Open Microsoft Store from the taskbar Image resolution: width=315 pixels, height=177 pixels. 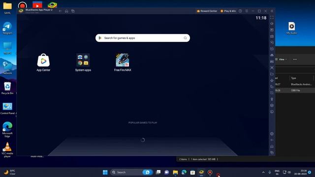[192, 172]
